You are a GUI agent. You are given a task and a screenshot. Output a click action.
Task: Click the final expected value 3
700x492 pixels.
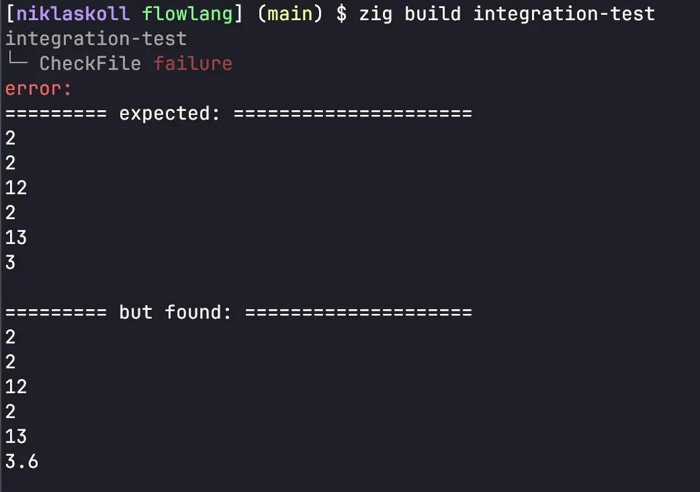pyautogui.click(x=10, y=262)
